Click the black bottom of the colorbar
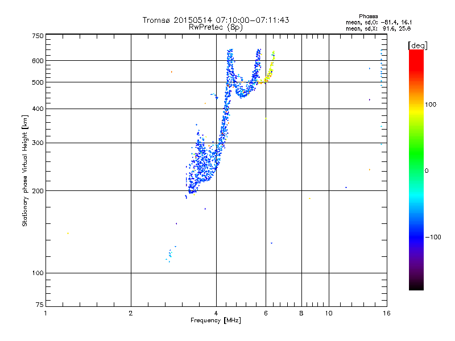 point(416,286)
